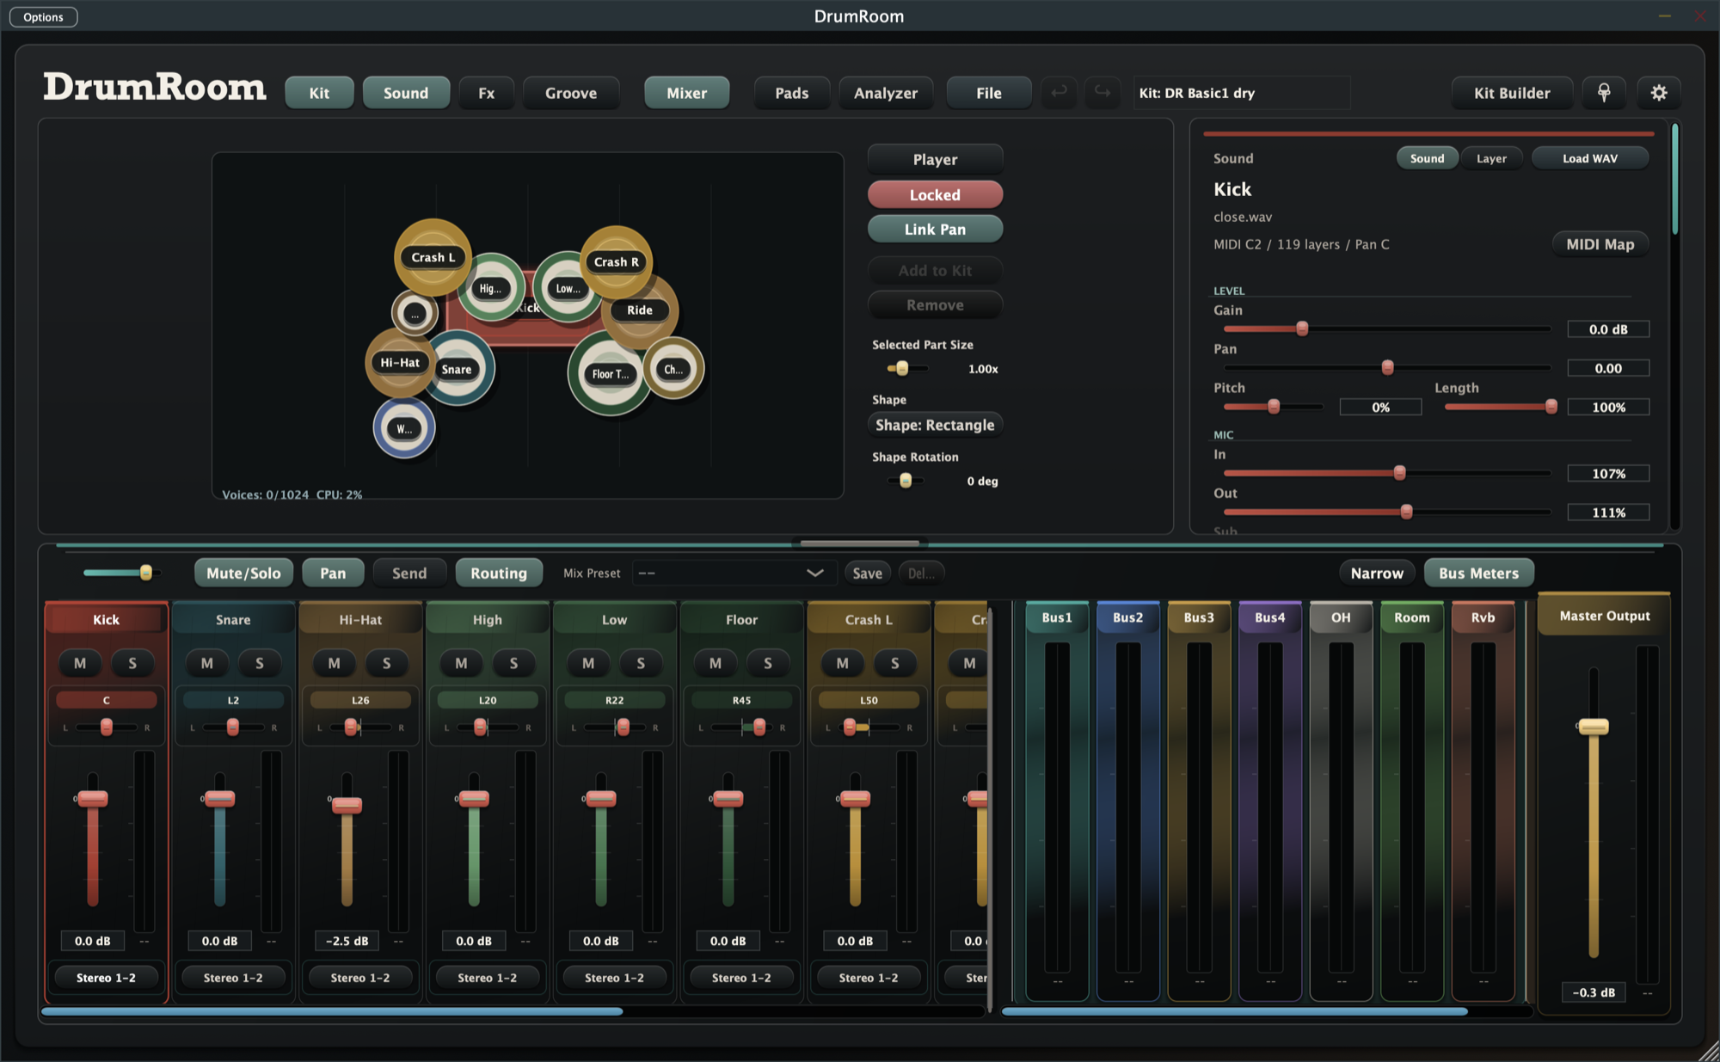Open Low output routing Stereo 1-2

[x=614, y=978]
